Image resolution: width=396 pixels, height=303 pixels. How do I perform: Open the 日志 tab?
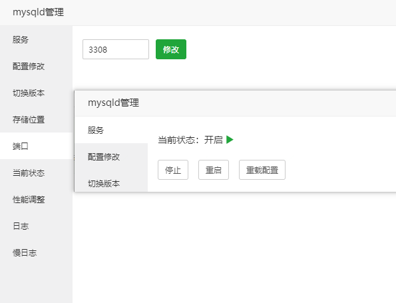(36, 226)
